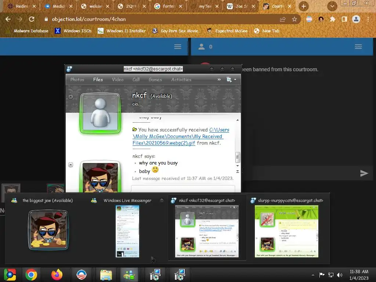Click the chat scrollbar up arrow

tap(238, 120)
